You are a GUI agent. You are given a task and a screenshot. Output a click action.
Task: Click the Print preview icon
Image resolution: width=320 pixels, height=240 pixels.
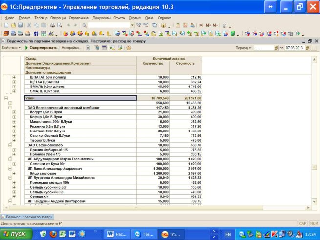click(60, 25)
